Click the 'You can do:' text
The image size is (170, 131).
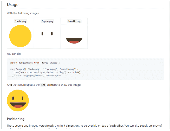point(14,54)
